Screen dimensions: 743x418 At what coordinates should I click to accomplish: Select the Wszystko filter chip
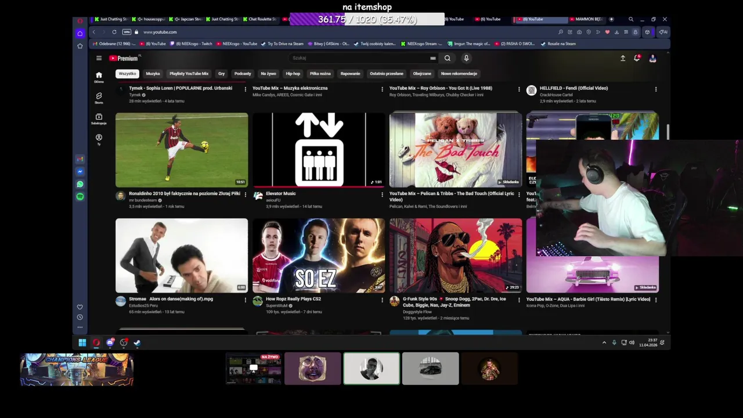click(x=127, y=74)
